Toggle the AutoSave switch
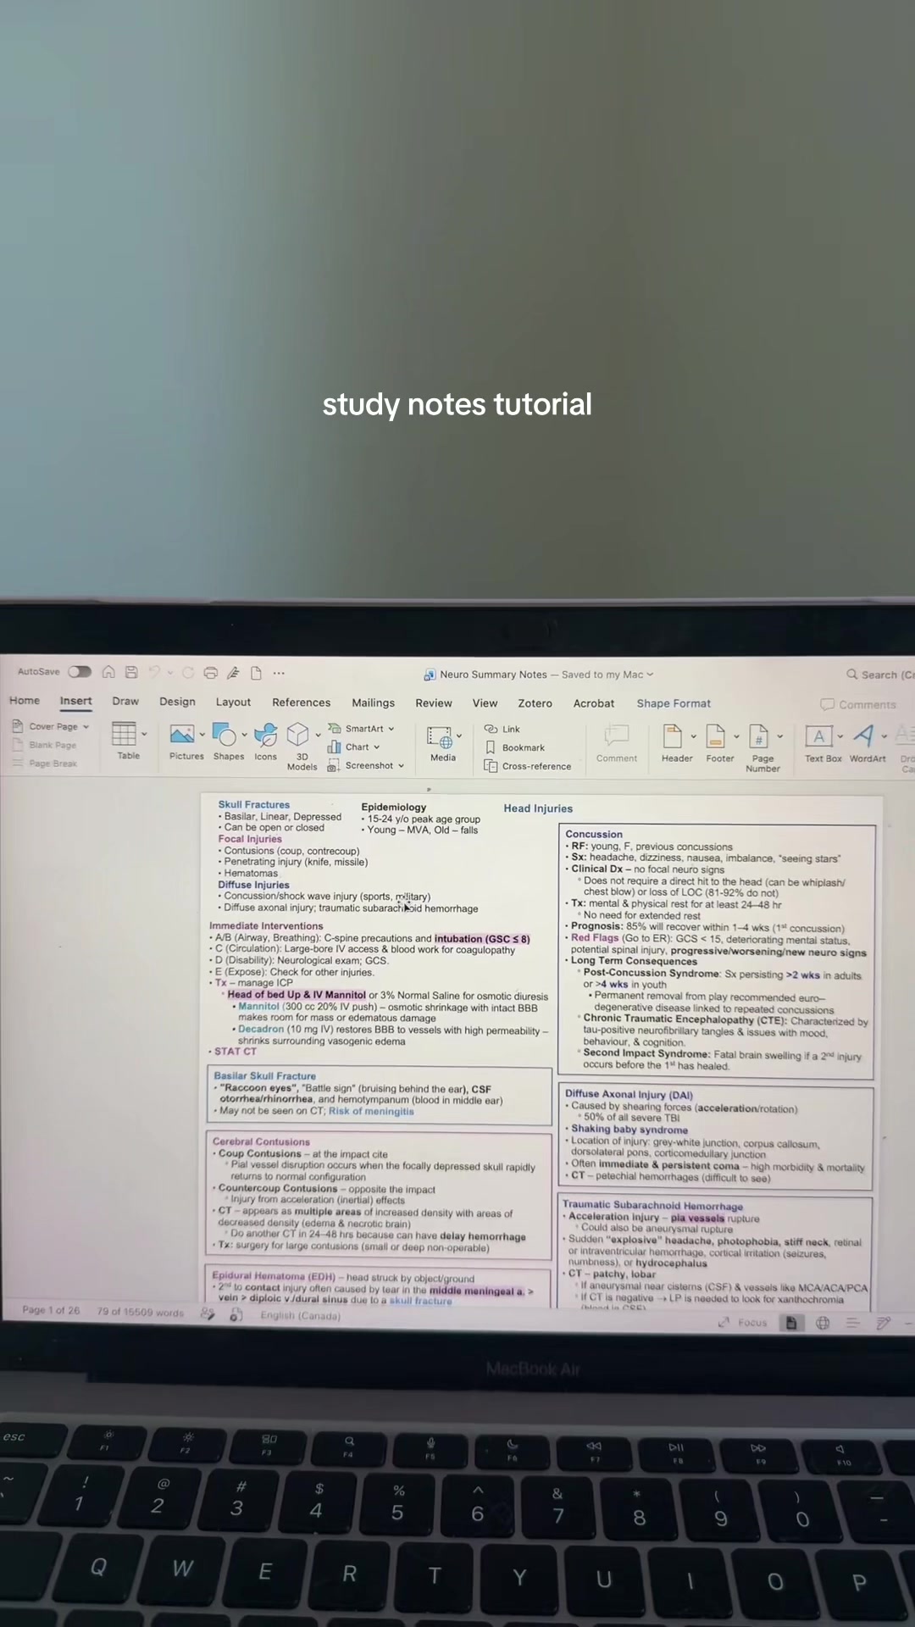 [80, 672]
